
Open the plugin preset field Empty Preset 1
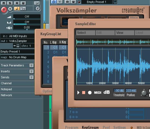(97, 2)
